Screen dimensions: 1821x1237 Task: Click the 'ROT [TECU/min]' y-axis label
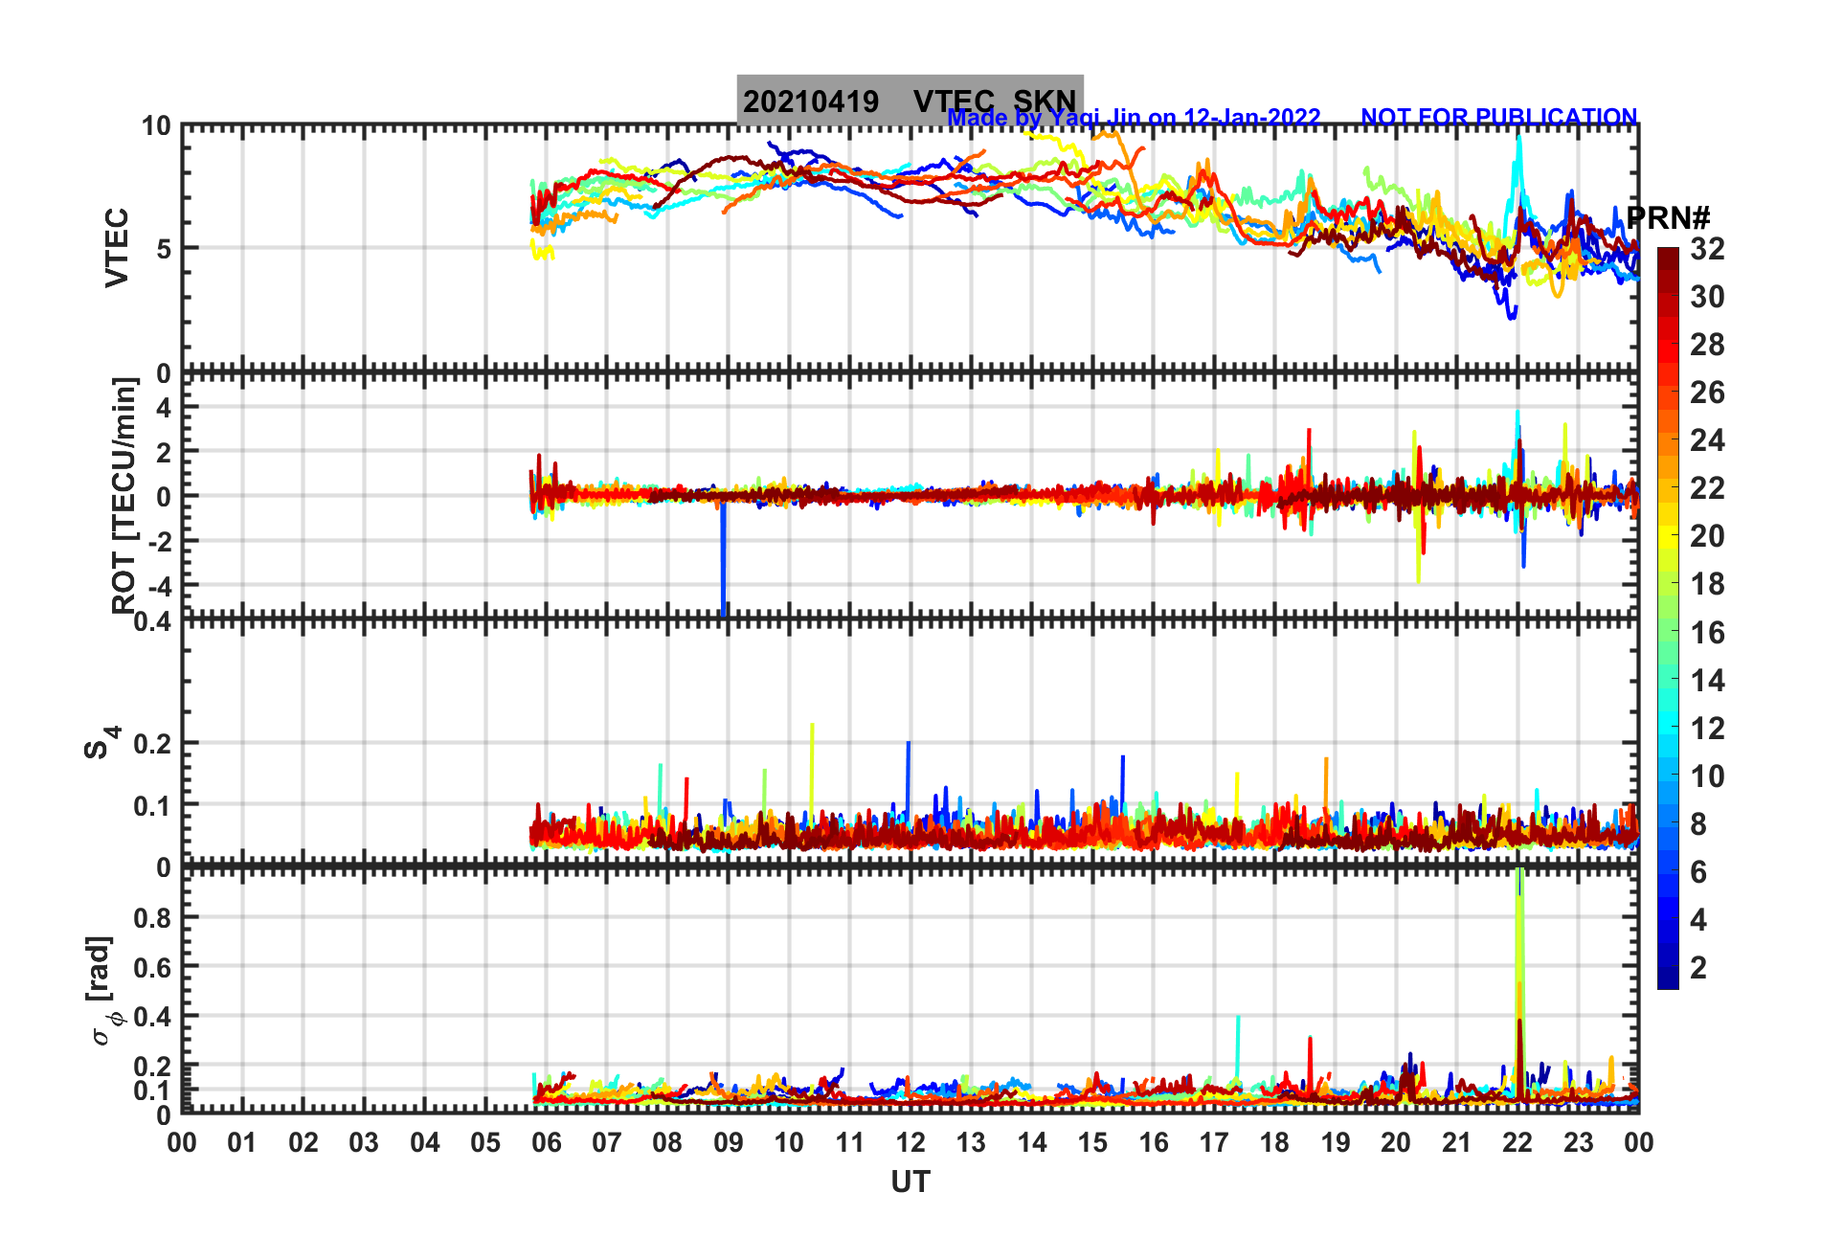click(124, 495)
